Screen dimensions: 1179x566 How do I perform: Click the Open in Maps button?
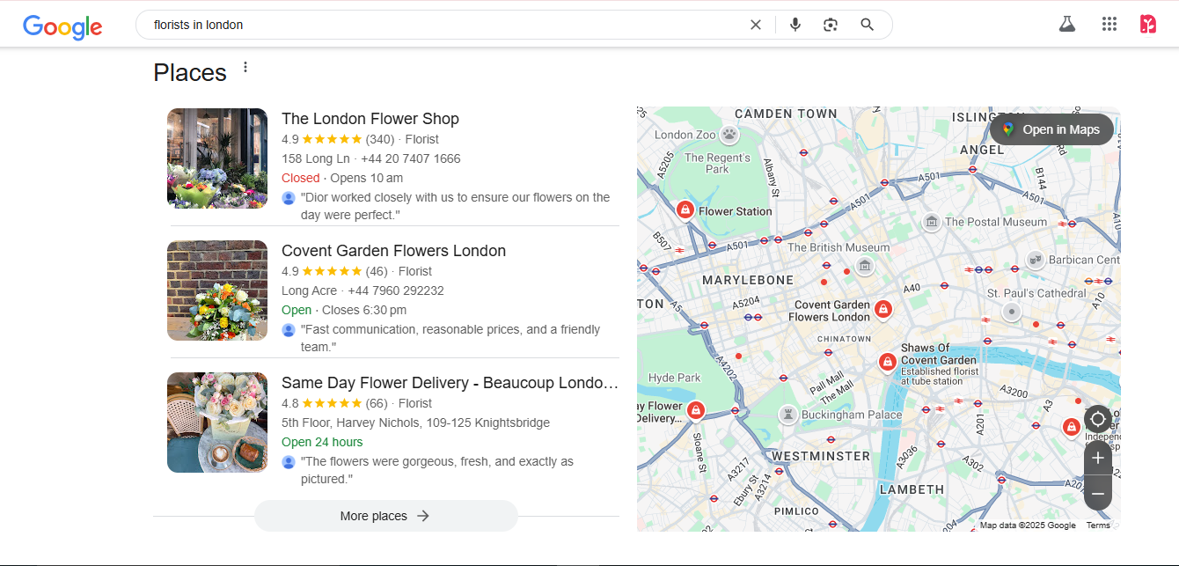[1051, 129]
